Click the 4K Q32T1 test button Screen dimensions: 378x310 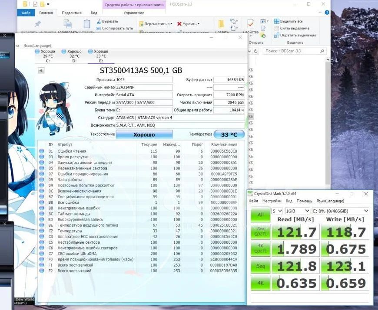(260, 248)
